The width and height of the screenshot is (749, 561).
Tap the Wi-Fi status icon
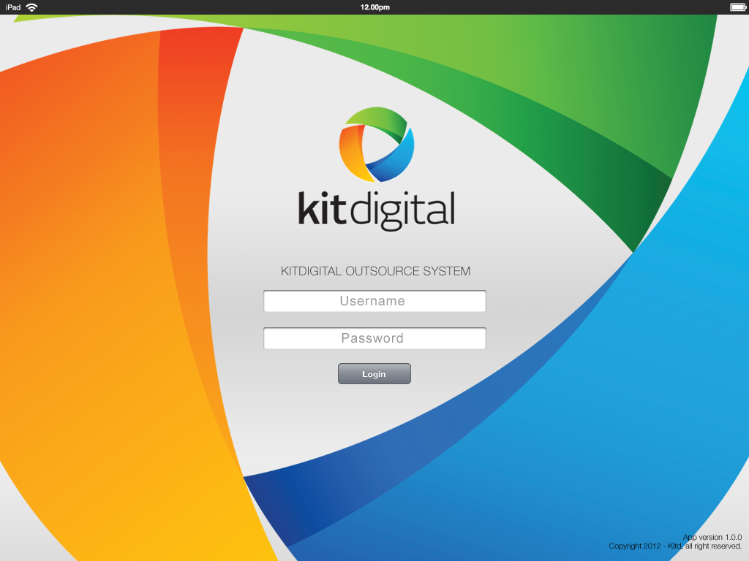(x=31, y=7)
